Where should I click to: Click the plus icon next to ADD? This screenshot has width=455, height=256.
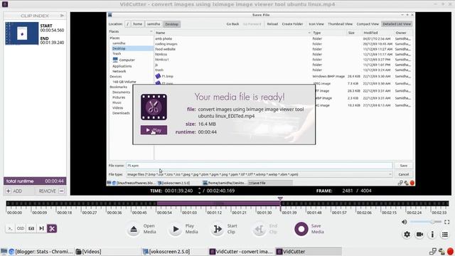pos(8,191)
